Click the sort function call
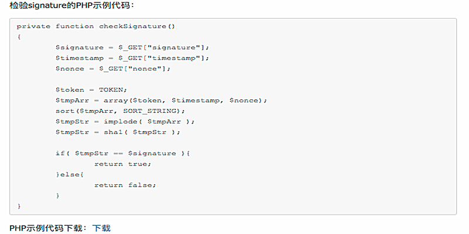Screen dimensions: 469x234 pyautogui.click(x=65, y=111)
